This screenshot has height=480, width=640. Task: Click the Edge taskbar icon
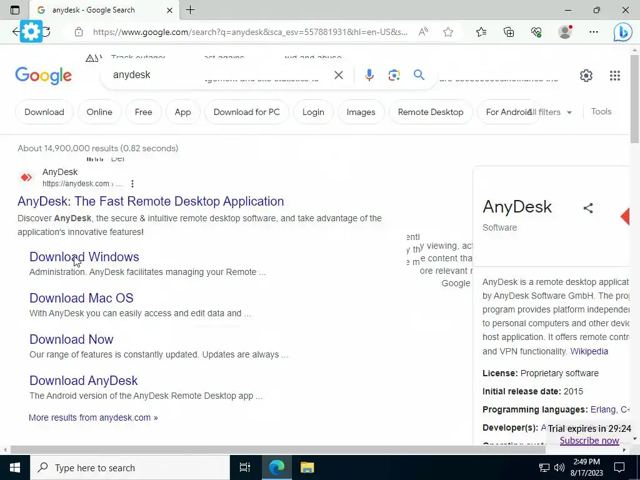click(276, 467)
